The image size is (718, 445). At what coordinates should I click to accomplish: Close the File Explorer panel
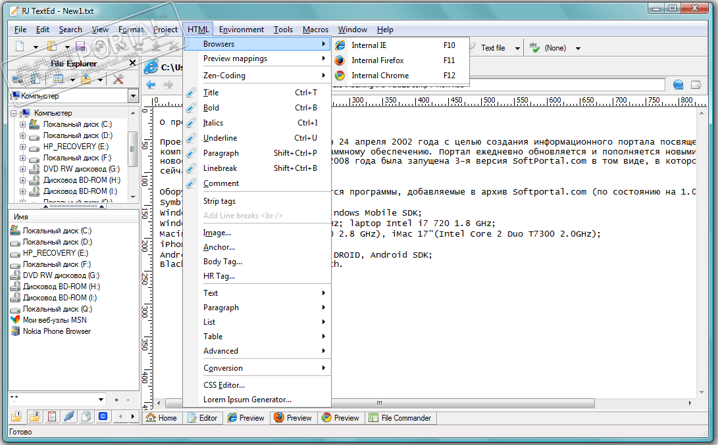132,63
